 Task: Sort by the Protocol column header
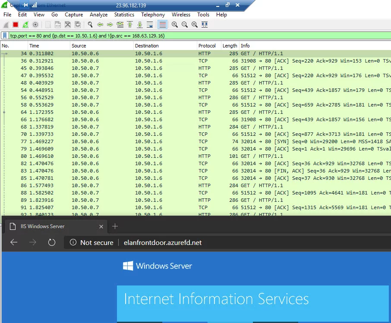point(209,46)
